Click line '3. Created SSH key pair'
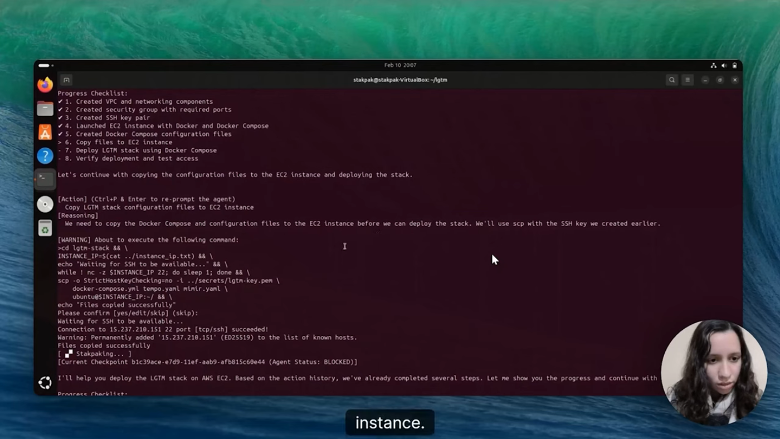The width and height of the screenshot is (780, 439). 104,118
